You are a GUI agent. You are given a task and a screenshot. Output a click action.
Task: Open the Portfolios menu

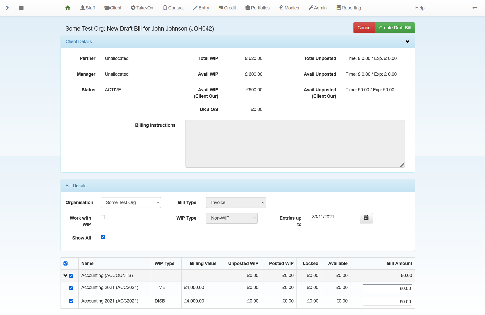tap(257, 8)
